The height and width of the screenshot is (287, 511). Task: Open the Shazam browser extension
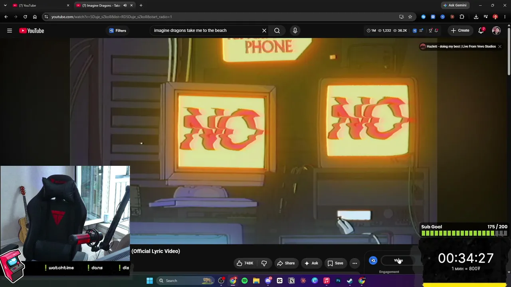tap(423, 17)
